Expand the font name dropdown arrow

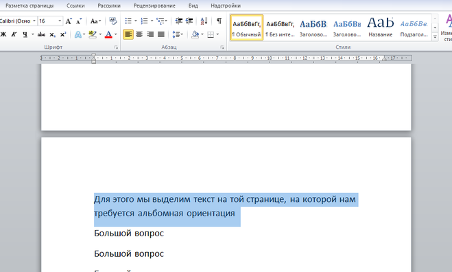(x=34, y=21)
